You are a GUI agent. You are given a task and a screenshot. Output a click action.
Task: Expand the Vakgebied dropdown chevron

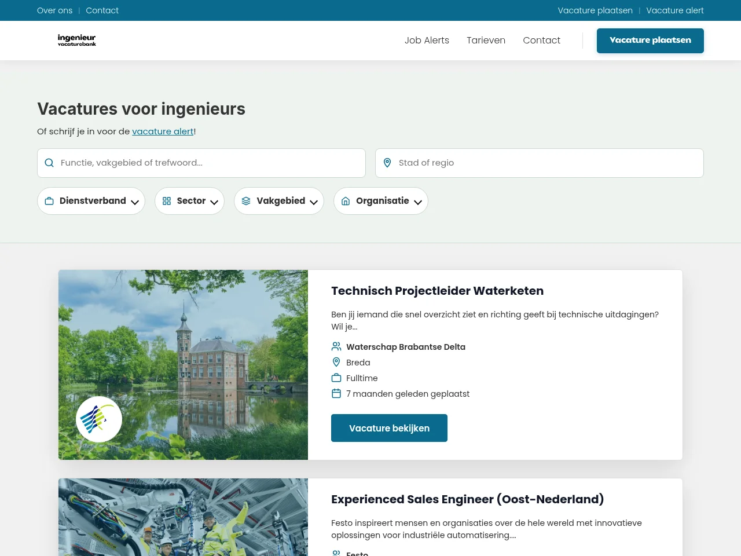(x=314, y=202)
